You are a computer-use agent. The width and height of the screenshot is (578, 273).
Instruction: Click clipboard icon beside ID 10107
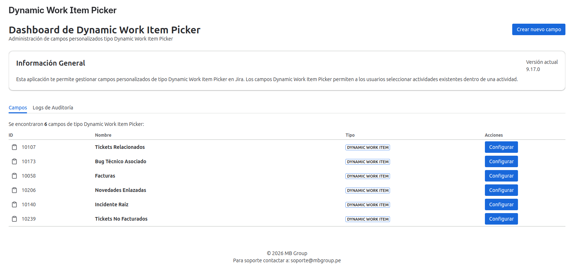click(x=14, y=147)
